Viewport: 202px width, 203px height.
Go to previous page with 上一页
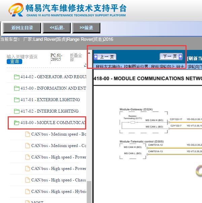[x=105, y=57]
